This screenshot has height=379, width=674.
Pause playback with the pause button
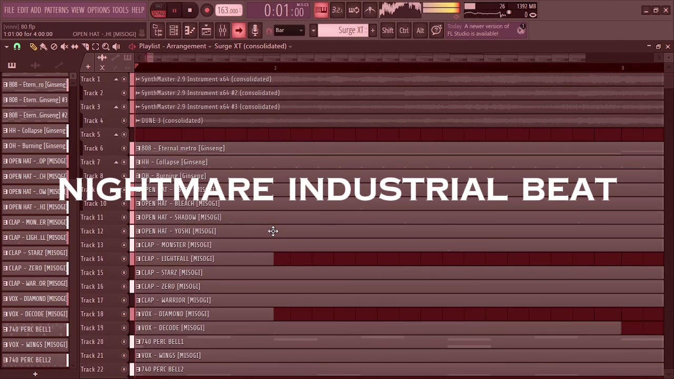coord(174,10)
